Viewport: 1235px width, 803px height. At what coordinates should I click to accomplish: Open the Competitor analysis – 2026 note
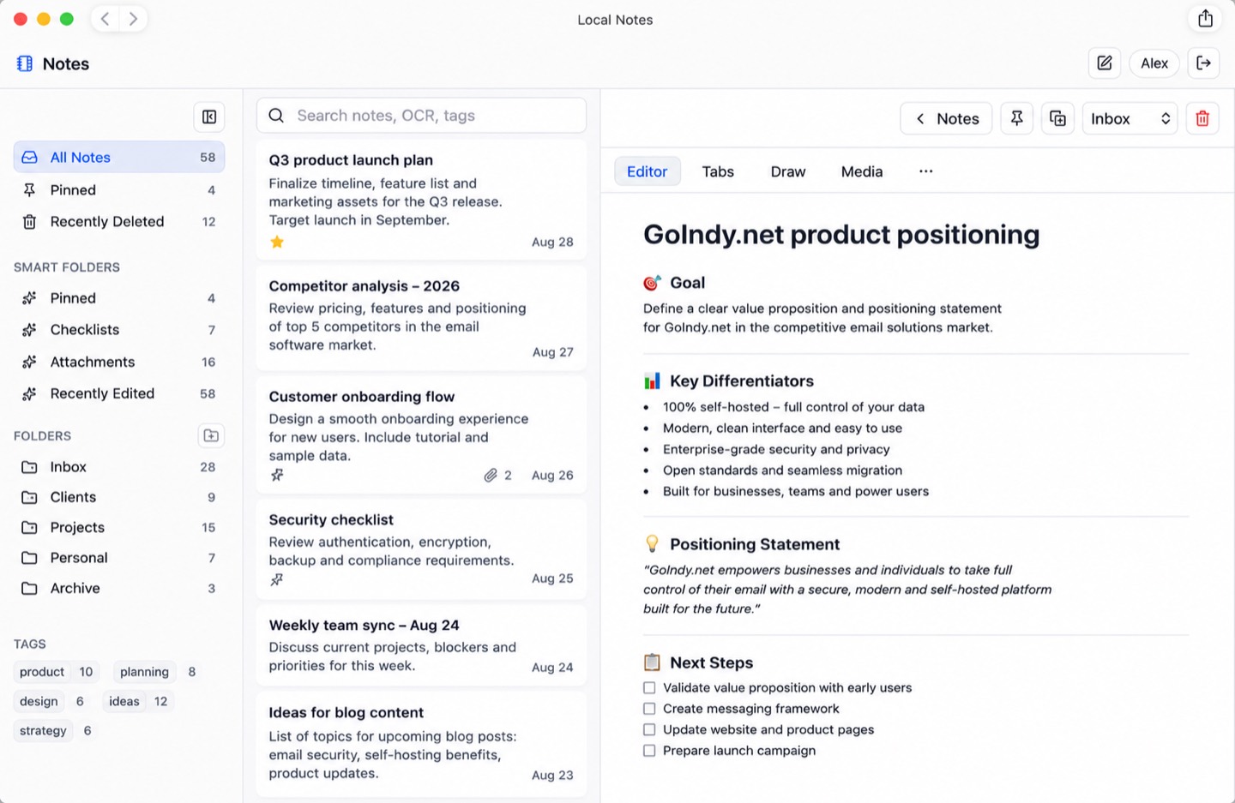coord(421,316)
